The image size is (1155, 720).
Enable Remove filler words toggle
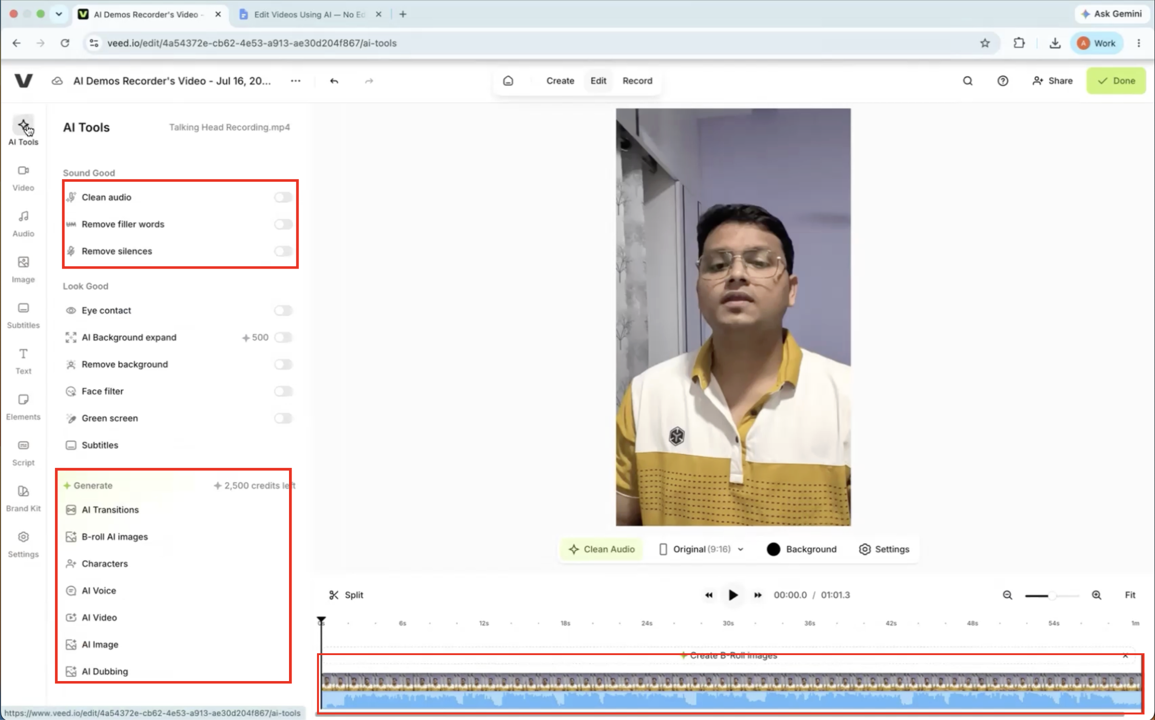pos(283,224)
